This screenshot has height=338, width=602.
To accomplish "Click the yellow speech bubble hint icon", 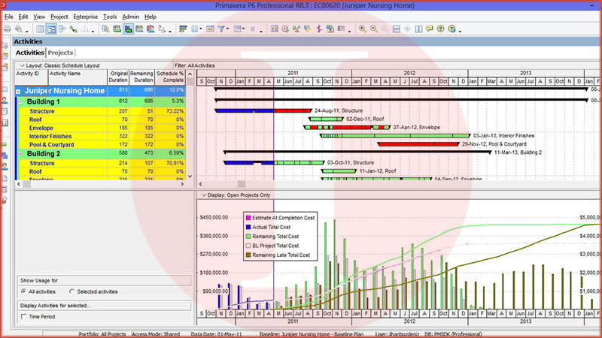I will tap(429, 29).
